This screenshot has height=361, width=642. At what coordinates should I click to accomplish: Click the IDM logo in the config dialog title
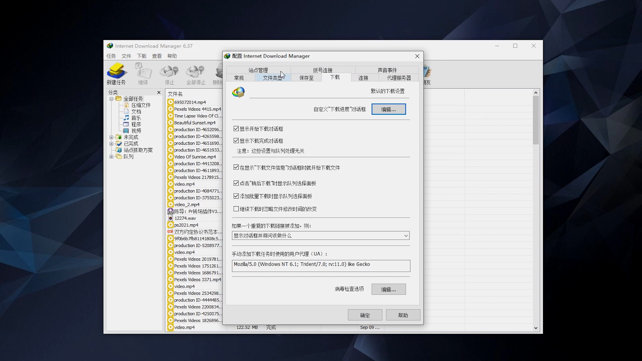[x=227, y=56]
